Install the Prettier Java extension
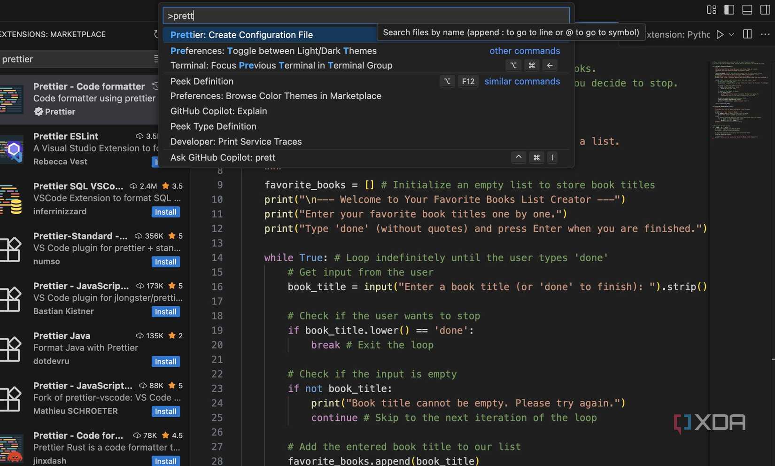The width and height of the screenshot is (775, 466). click(x=165, y=361)
